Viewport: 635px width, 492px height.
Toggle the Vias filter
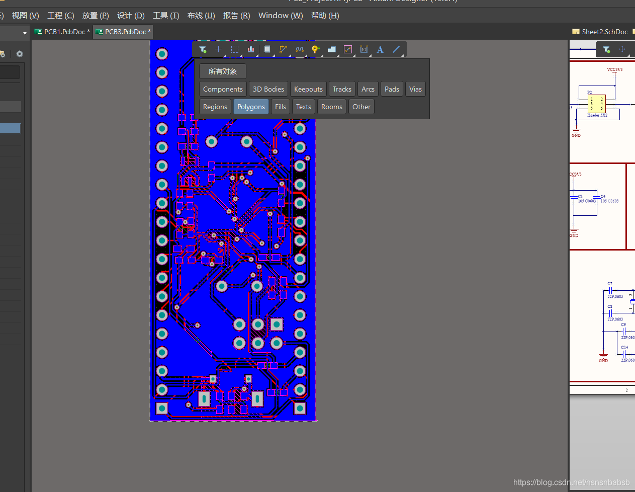[x=415, y=89]
